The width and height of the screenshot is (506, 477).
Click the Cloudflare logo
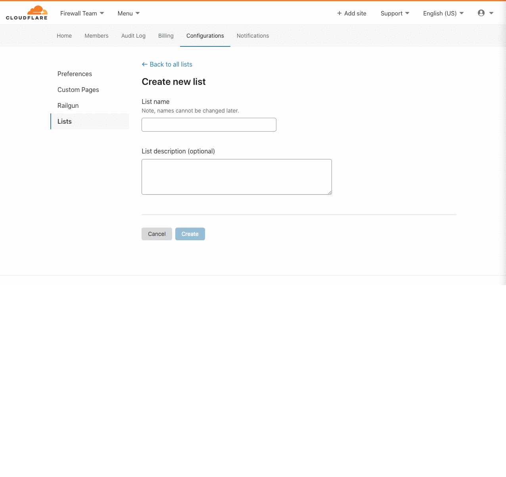pyautogui.click(x=27, y=13)
